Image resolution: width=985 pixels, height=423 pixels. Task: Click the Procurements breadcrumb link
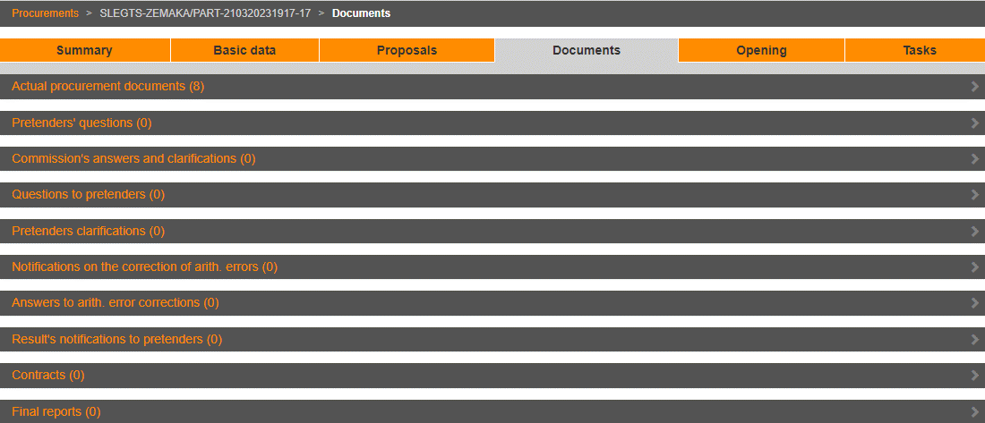pos(45,13)
